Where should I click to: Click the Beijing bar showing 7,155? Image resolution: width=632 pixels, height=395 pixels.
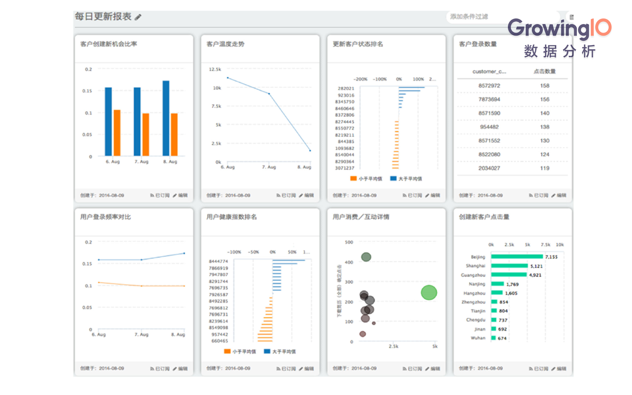(517, 257)
